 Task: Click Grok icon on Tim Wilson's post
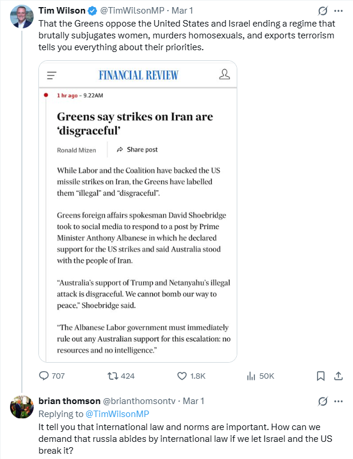322,11
